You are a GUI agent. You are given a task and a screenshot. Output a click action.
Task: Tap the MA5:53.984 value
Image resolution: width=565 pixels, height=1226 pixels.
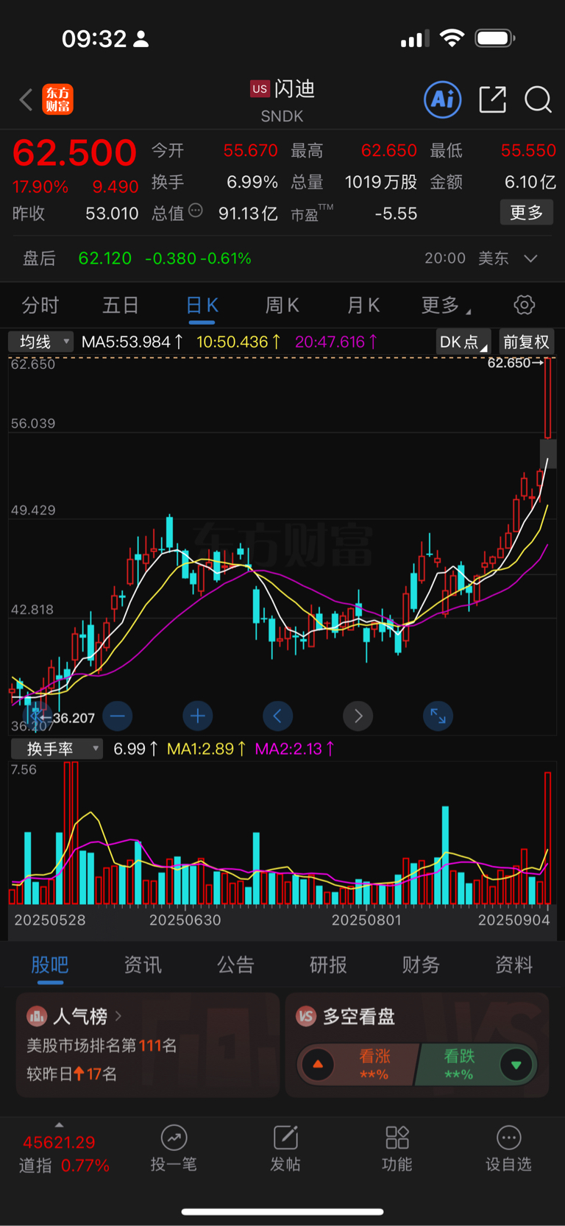(x=132, y=342)
